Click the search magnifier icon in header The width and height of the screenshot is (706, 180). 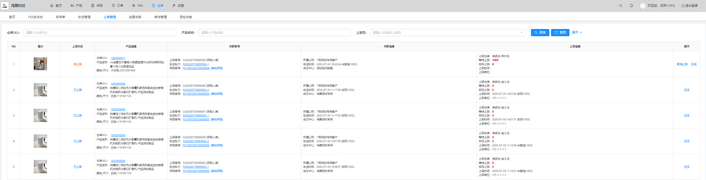click(621, 6)
